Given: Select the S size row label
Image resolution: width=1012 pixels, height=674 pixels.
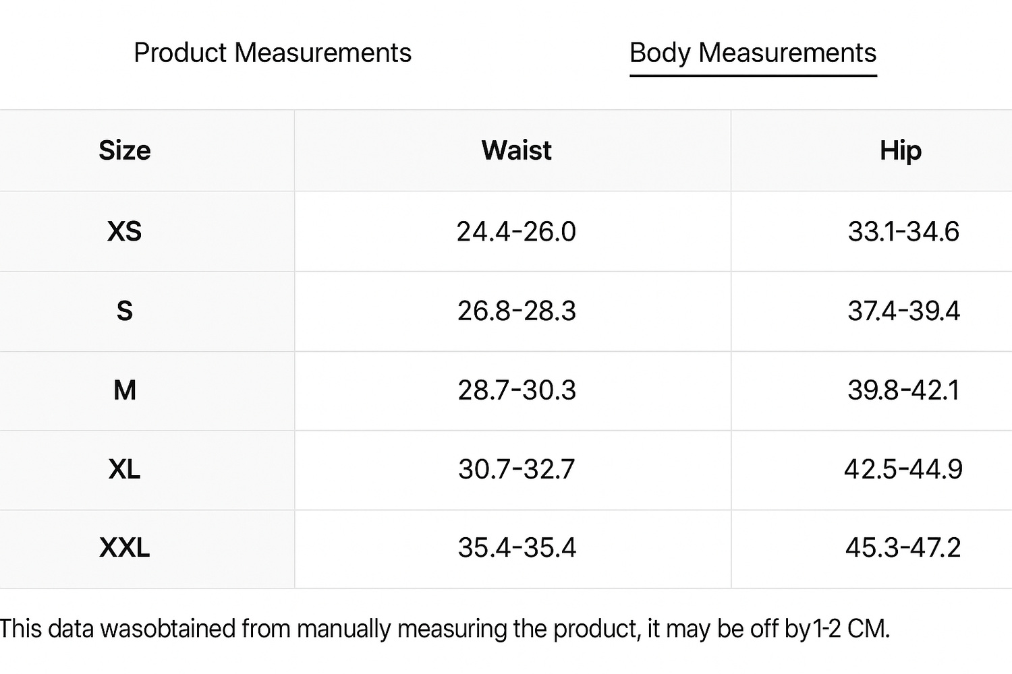Looking at the screenshot, I should click(125, 311).
